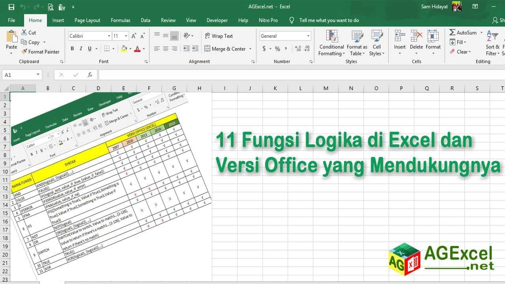The image size is (505, 284).
Task: Toggle Align Left horizontal alignment
Action: coord(157,49)
